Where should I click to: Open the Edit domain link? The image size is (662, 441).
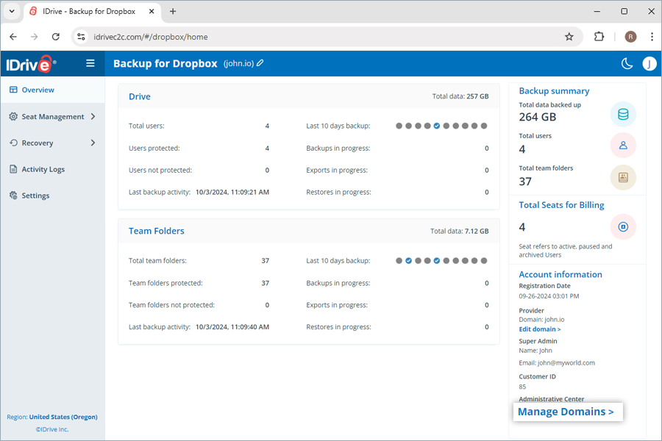coord(539,329)
